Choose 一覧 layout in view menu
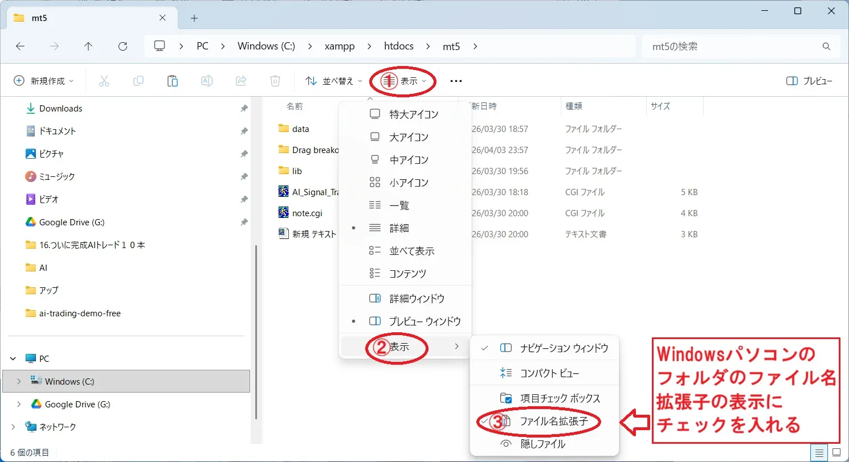The width and height of the screenshot is (849, 462). (x=399, y=205)
